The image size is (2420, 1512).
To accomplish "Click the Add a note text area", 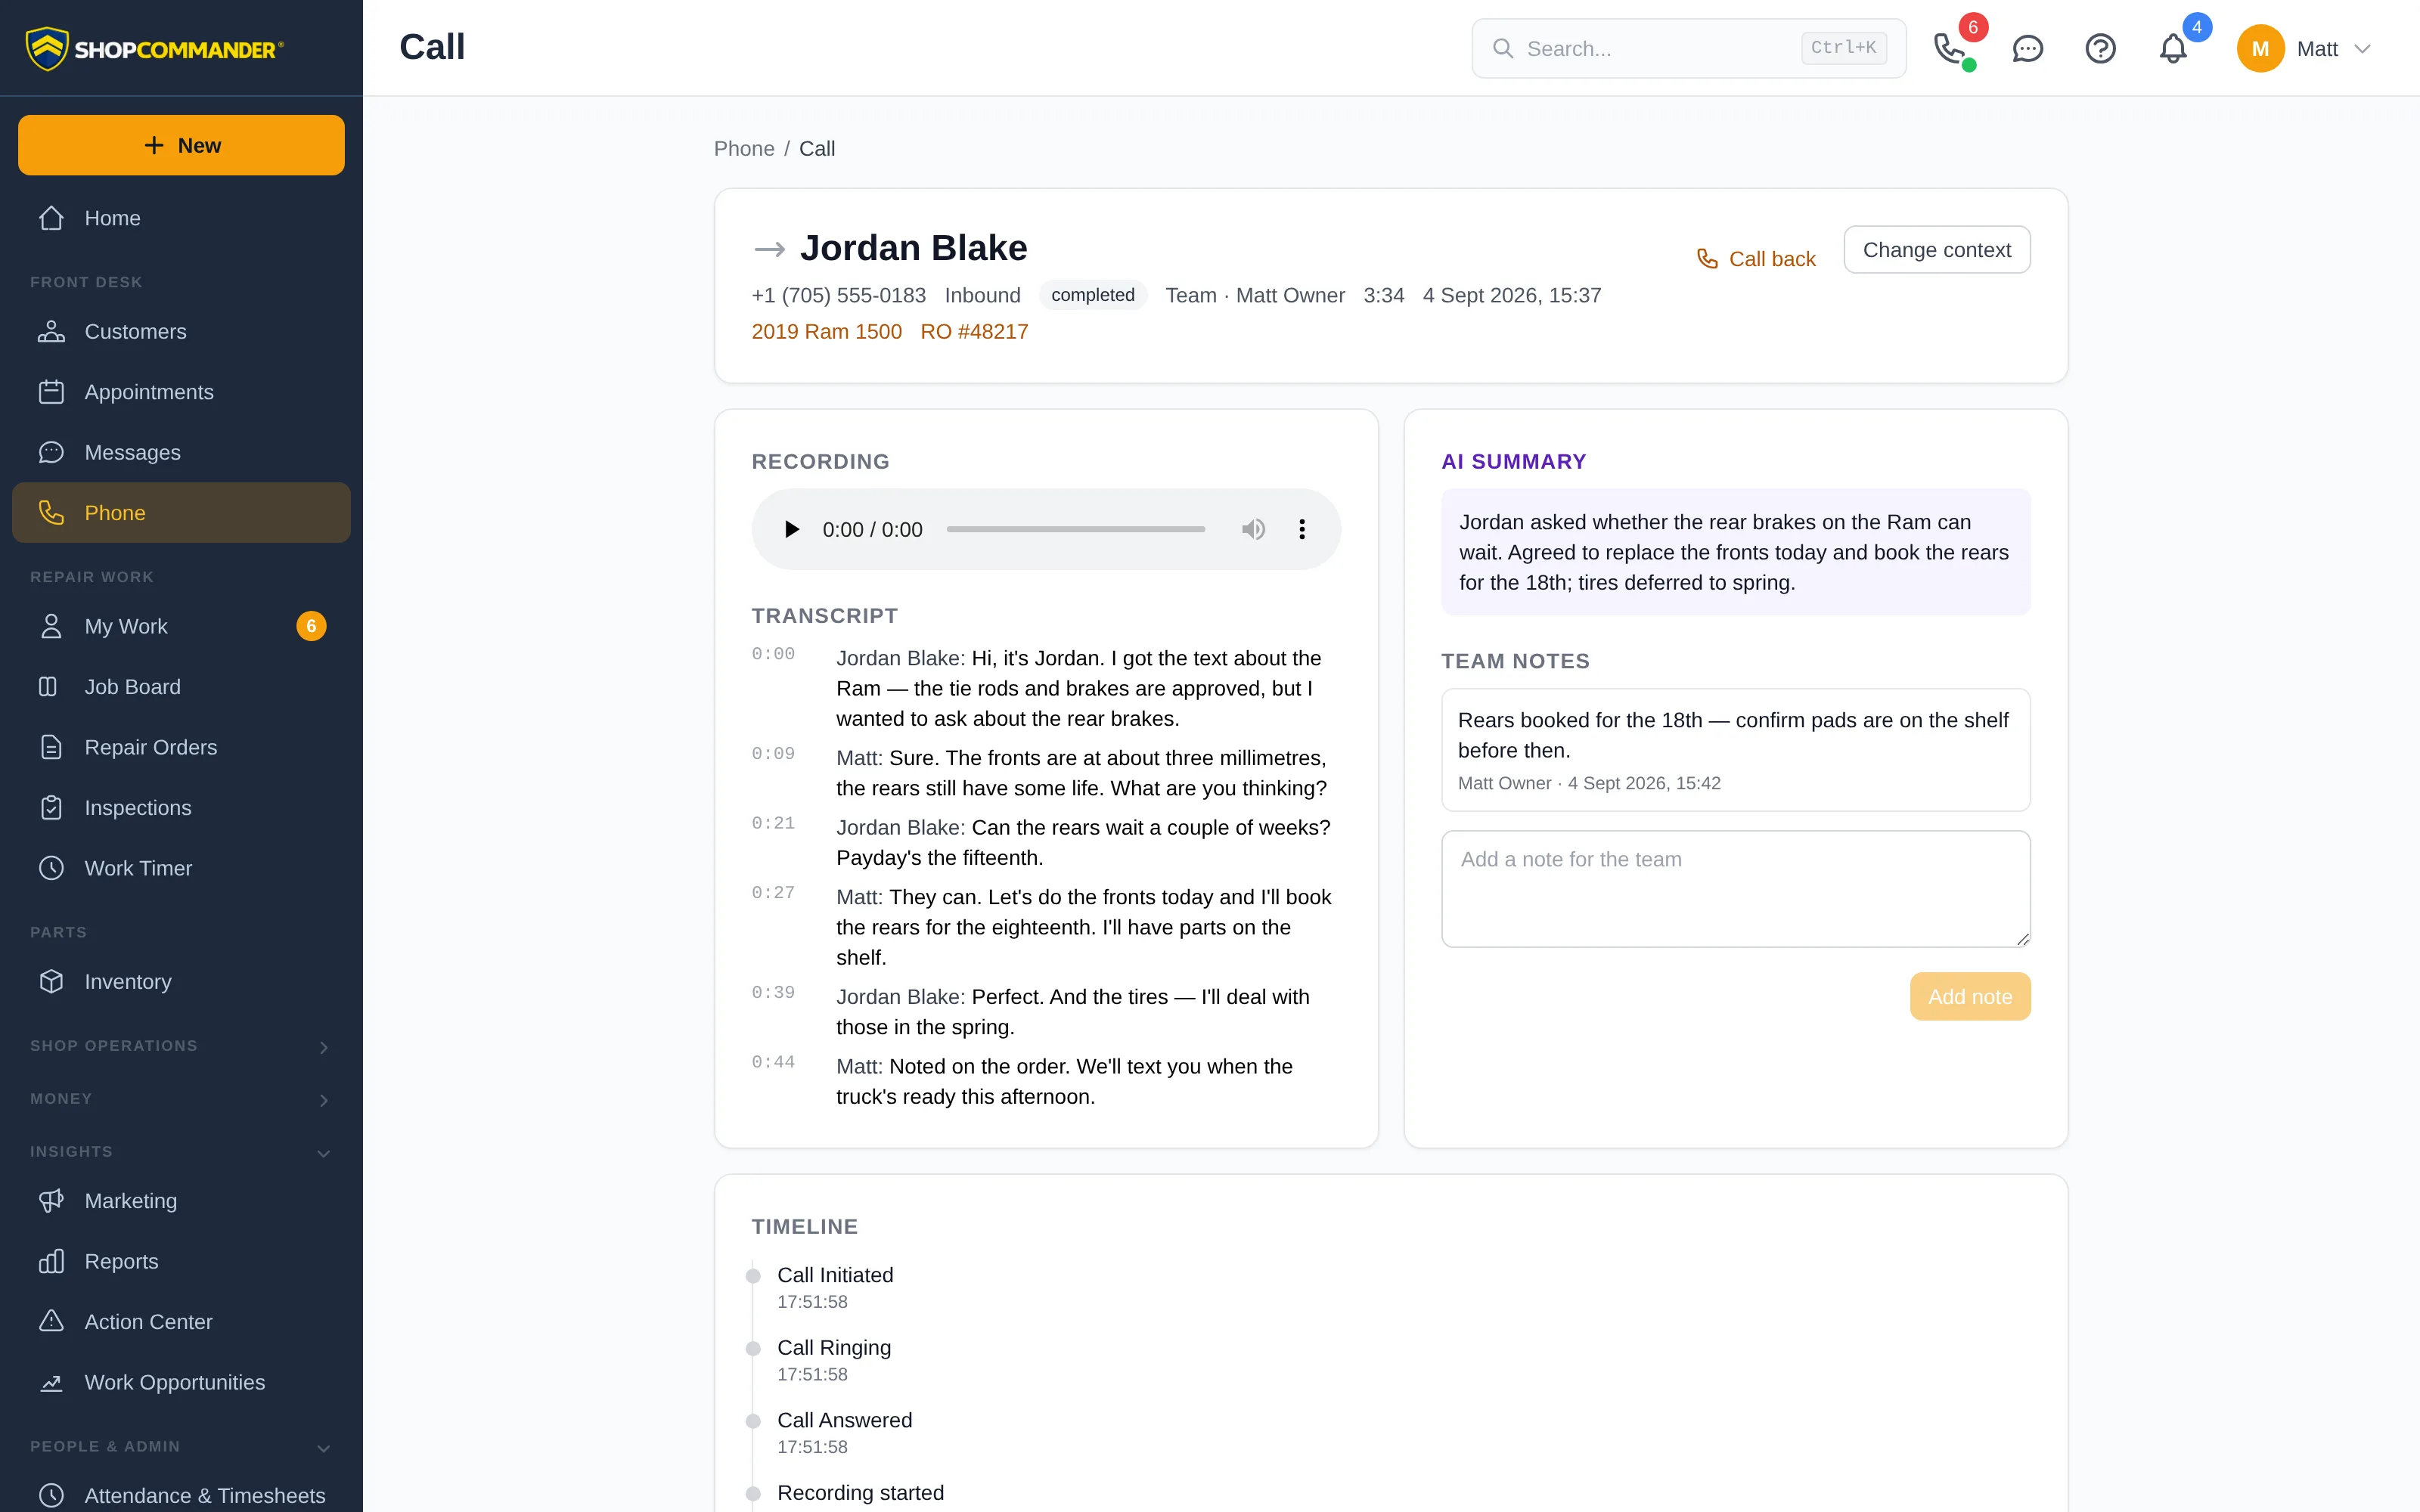I will tap(1735, 888).
